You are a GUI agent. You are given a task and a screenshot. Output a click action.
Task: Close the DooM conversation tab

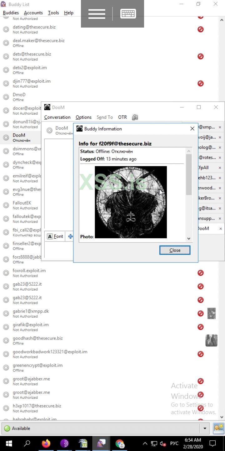click(x=221, y=229)
